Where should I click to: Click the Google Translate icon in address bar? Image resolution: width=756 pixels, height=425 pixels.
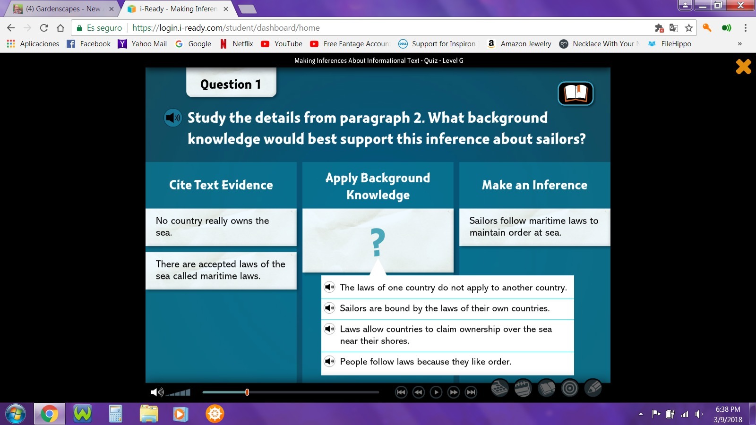coord(674,28)
